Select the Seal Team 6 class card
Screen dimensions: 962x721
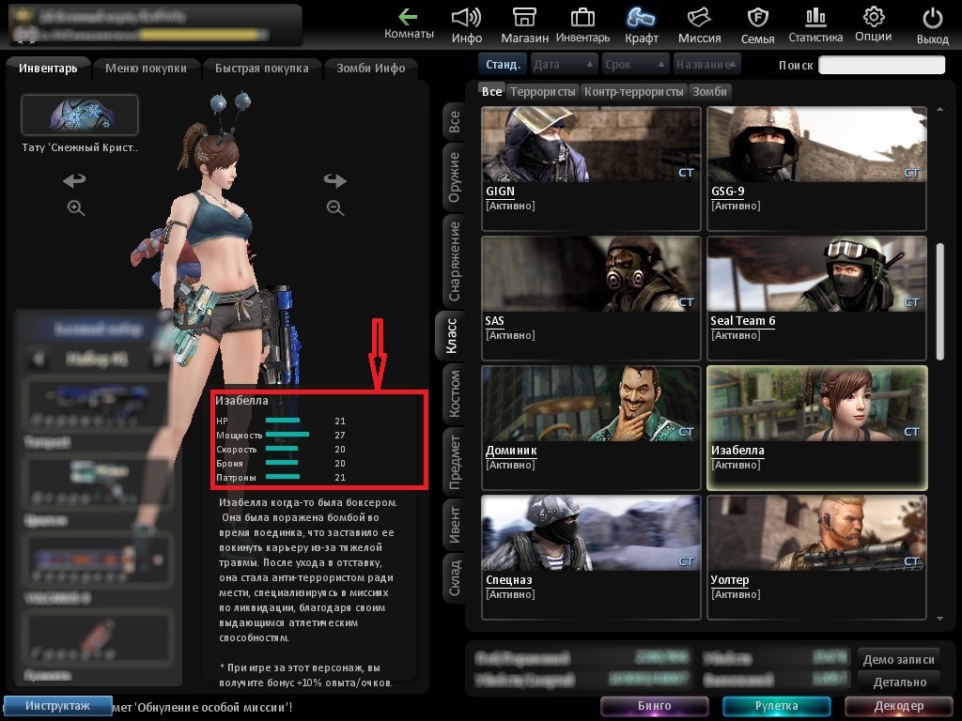click(816, 298)
